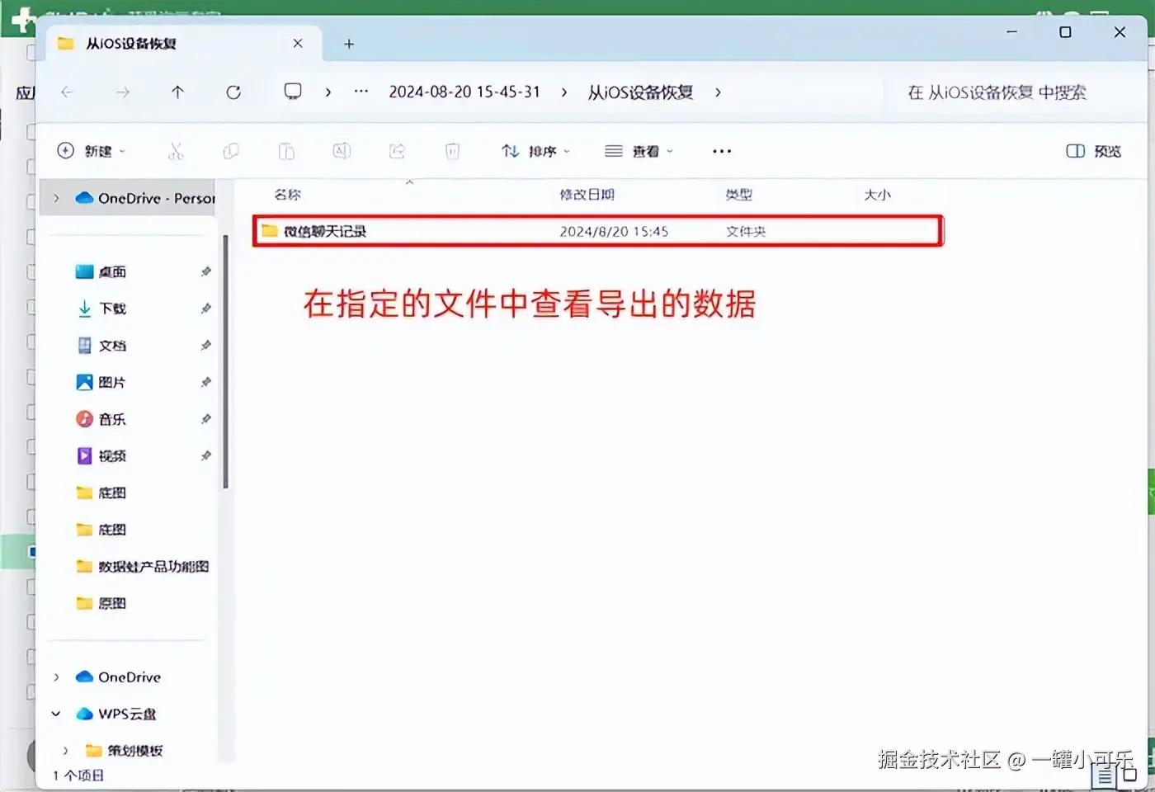Screen dimensions: 1155x792
Task: Click the 从iOS设备恢复 breadcrumb segment
Action: 640,92
